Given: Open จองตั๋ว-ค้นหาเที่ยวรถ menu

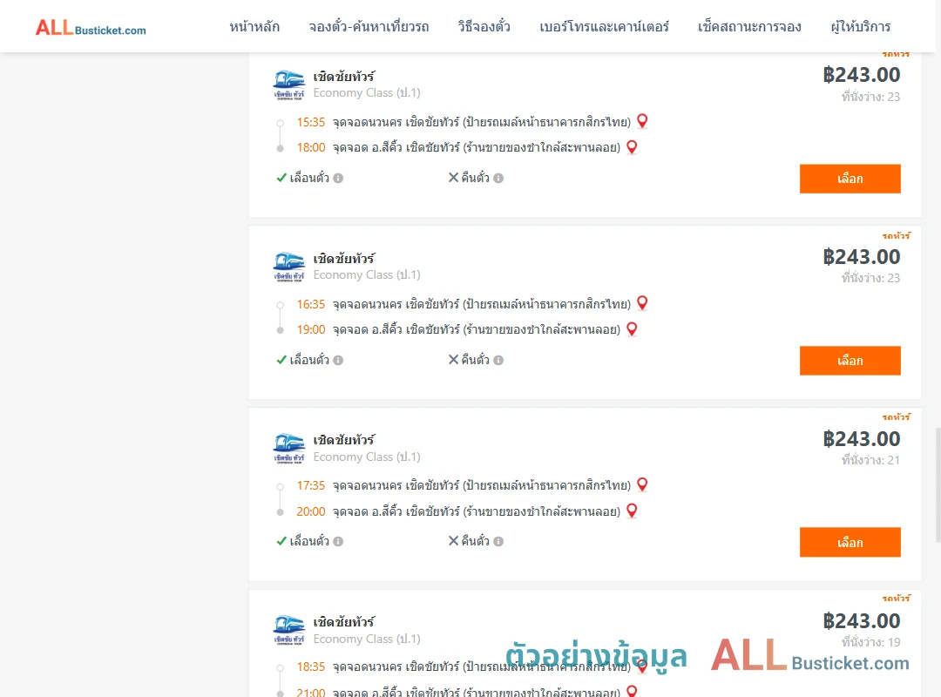Looking at the screenshot, I should pyautogui.click(x=369, y=26).
